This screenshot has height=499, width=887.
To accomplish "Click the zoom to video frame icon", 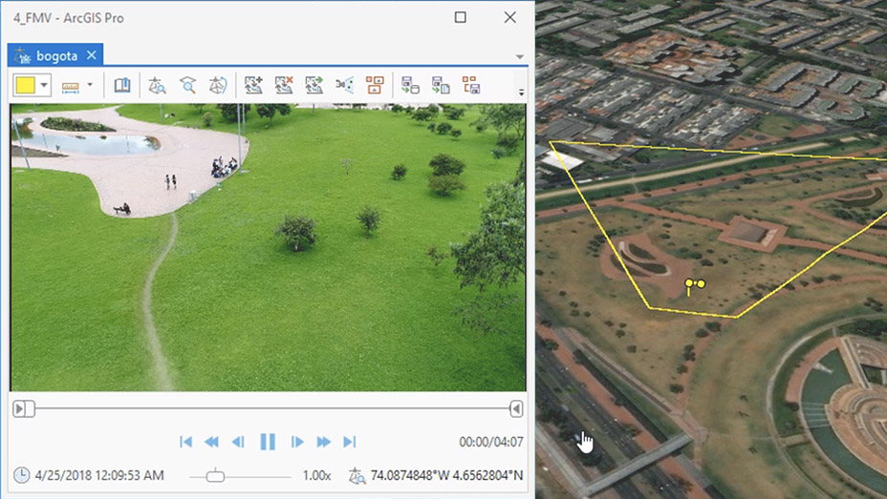I will coord(157,85).
